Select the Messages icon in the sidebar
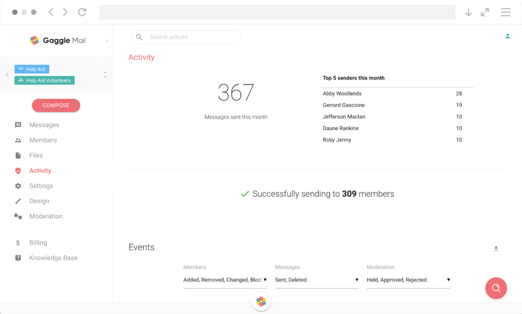 pyautogui.click(x=18, y=124)
